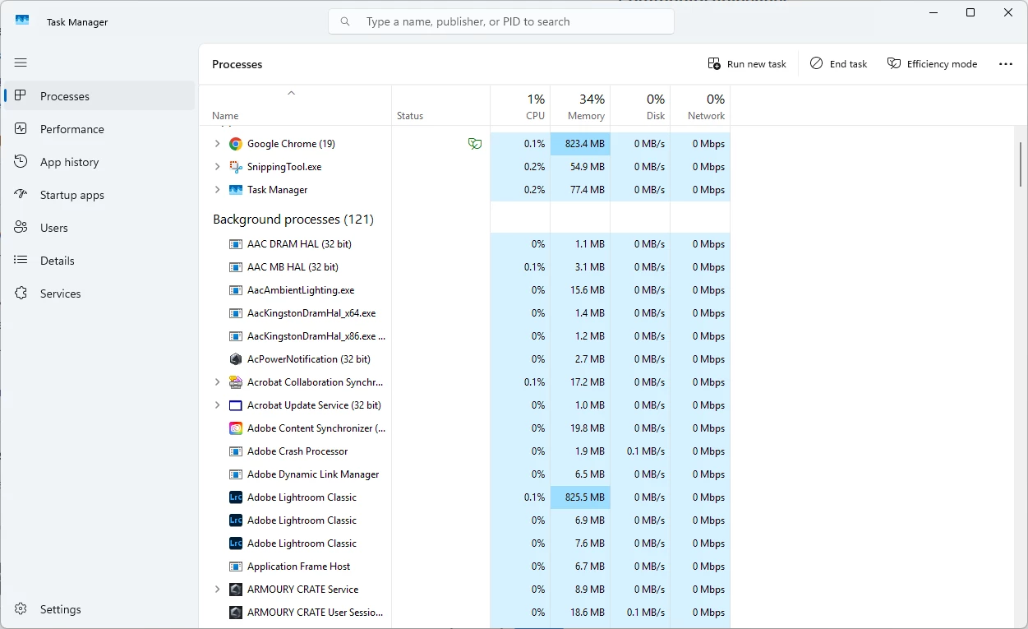Click the Run new task button
The image size is (1028, 629).
(x=747, y=64)
